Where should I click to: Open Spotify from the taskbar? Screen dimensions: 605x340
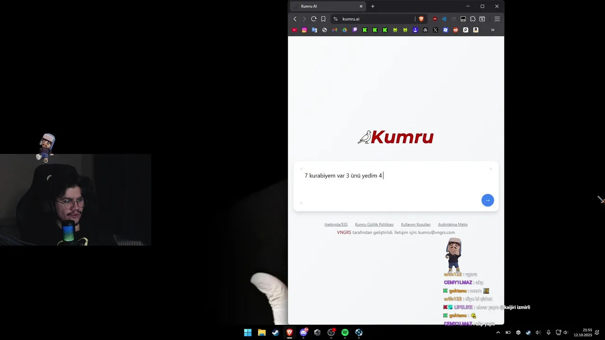[345, 332]
